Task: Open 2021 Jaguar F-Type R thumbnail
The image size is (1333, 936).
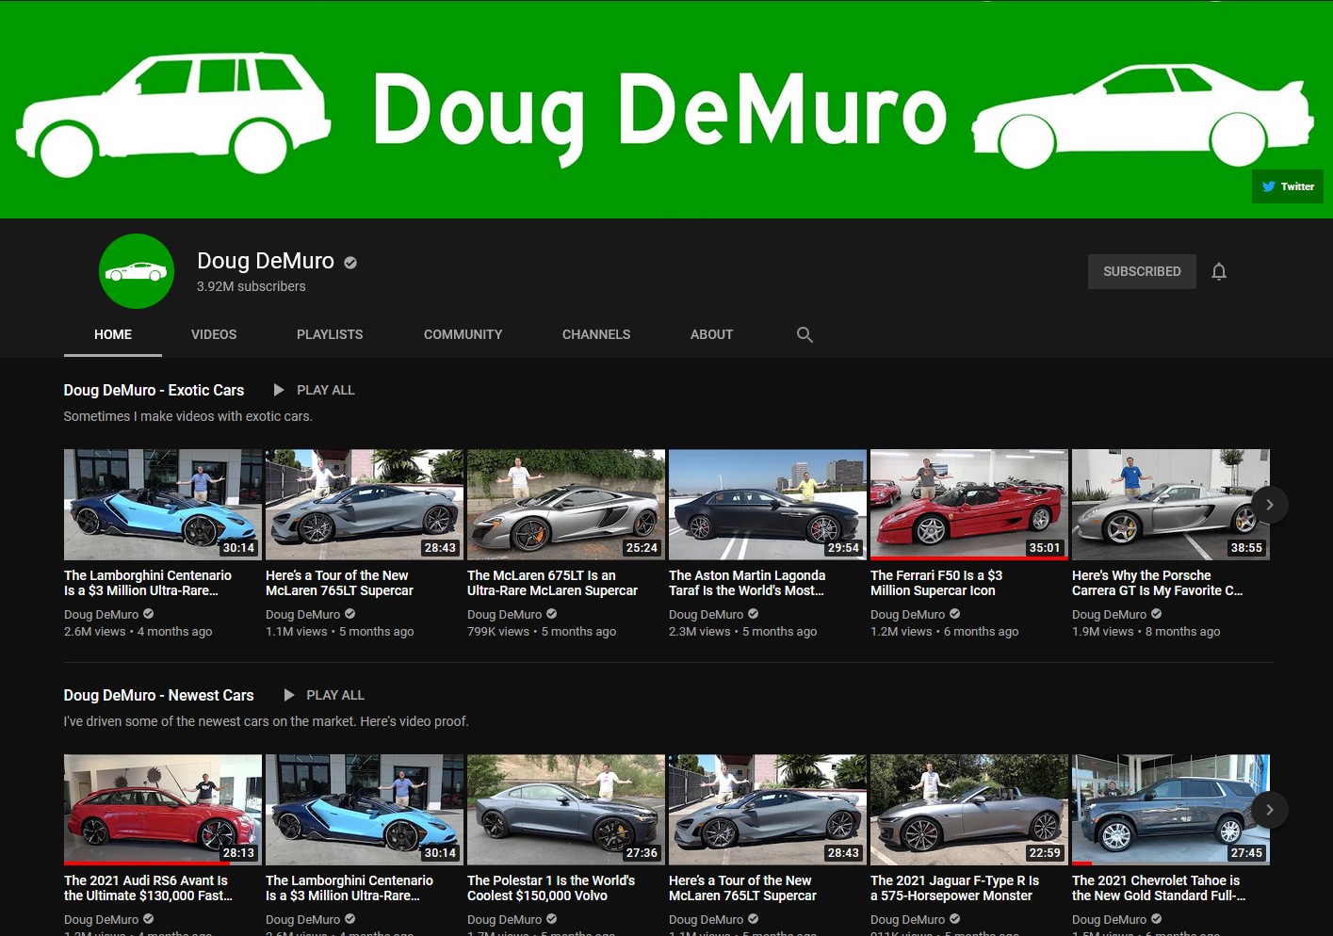Action: tap(969, 810)
